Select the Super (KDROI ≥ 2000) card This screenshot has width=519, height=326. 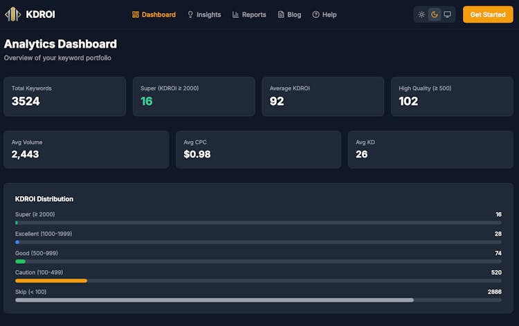(194, 96)
